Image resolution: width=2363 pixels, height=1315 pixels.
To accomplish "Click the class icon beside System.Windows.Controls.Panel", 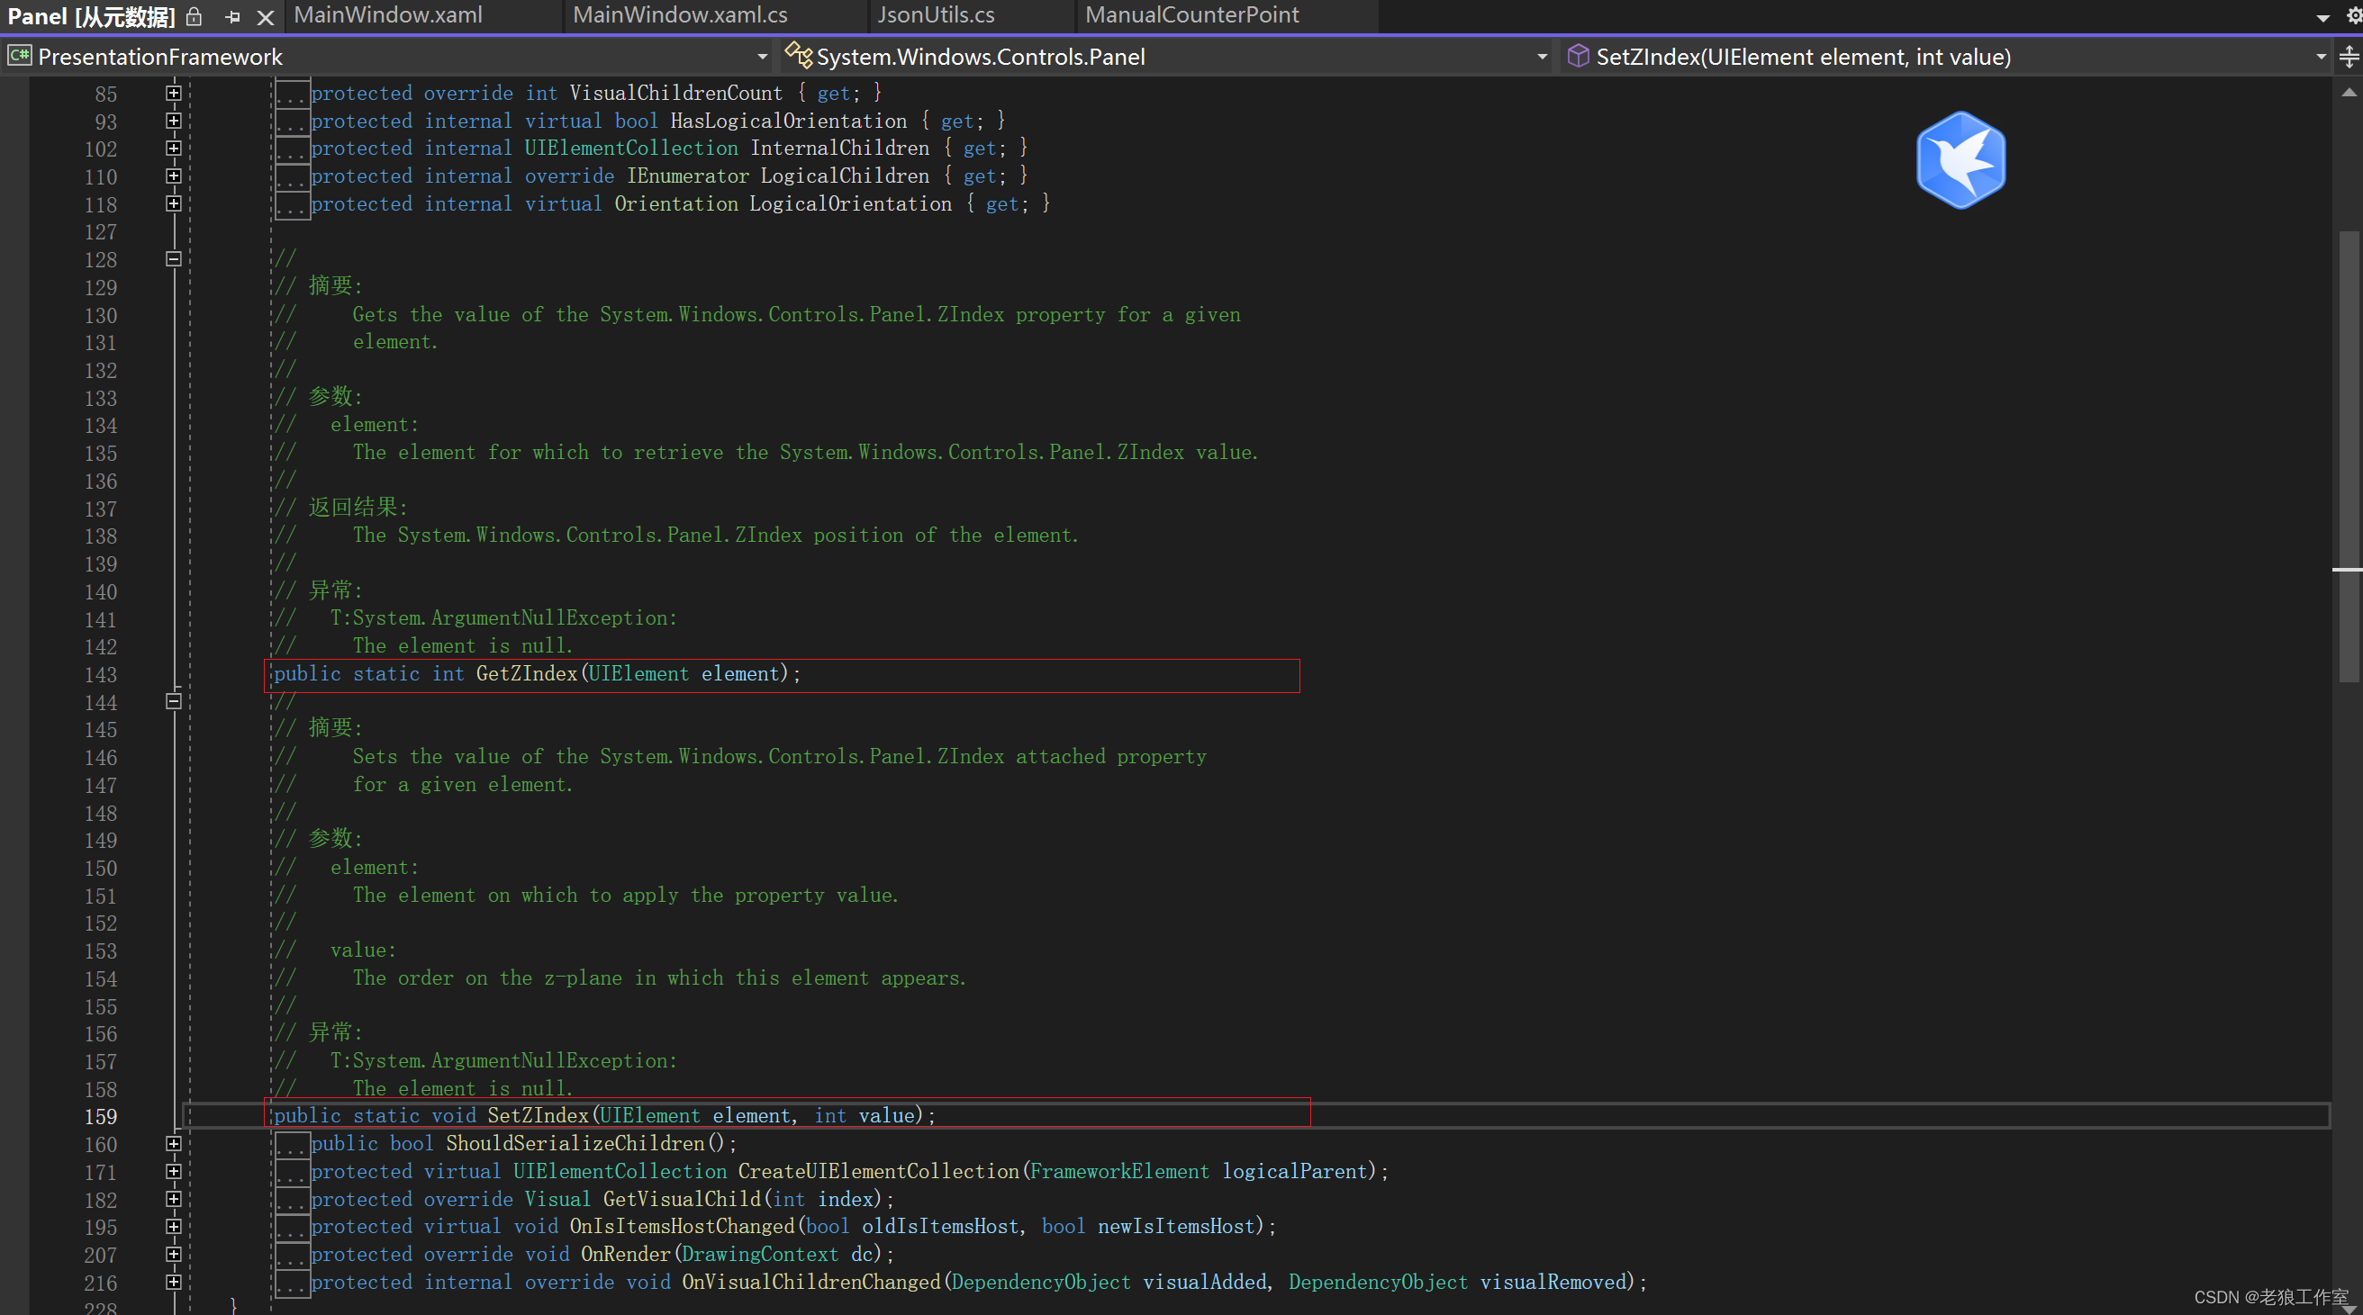I will [x=798, y=56].
